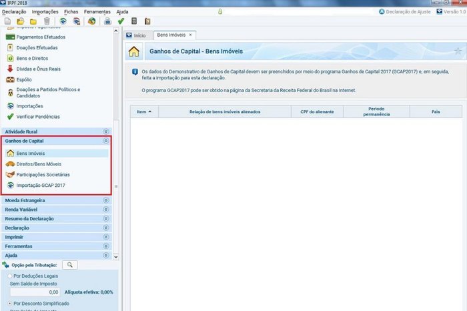Open the Importações menu
The width and height of the screenshot is (467, 311).
click(x=45, y=12)
